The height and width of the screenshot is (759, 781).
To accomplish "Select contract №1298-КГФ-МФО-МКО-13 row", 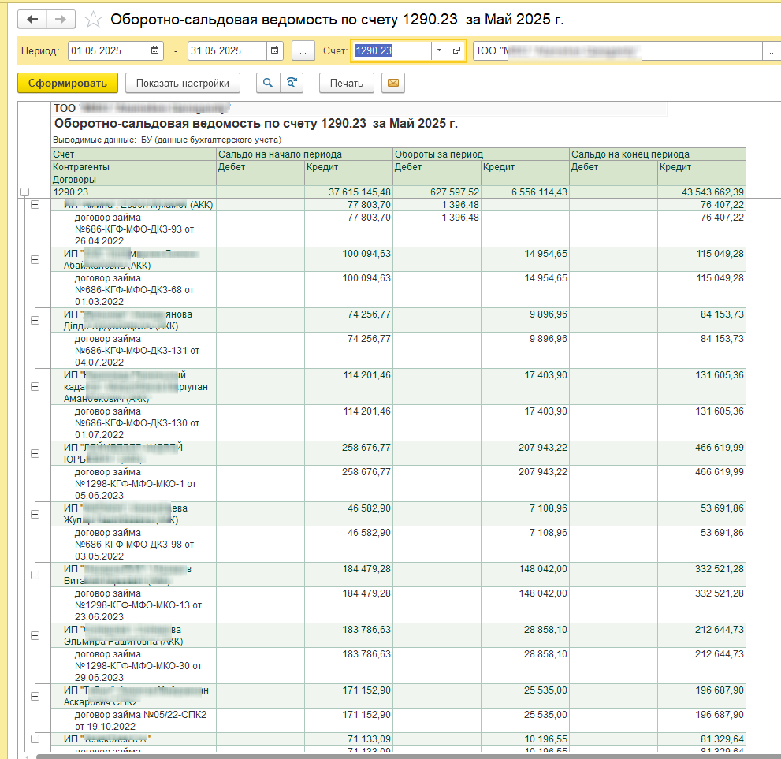I will (133, 605).
